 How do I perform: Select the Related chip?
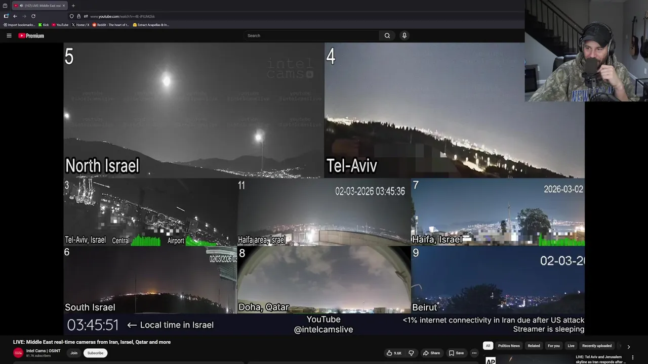pos(534,346)
